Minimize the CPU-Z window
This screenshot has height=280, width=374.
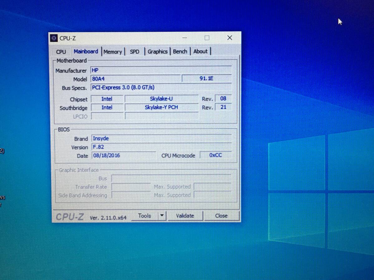185,38
